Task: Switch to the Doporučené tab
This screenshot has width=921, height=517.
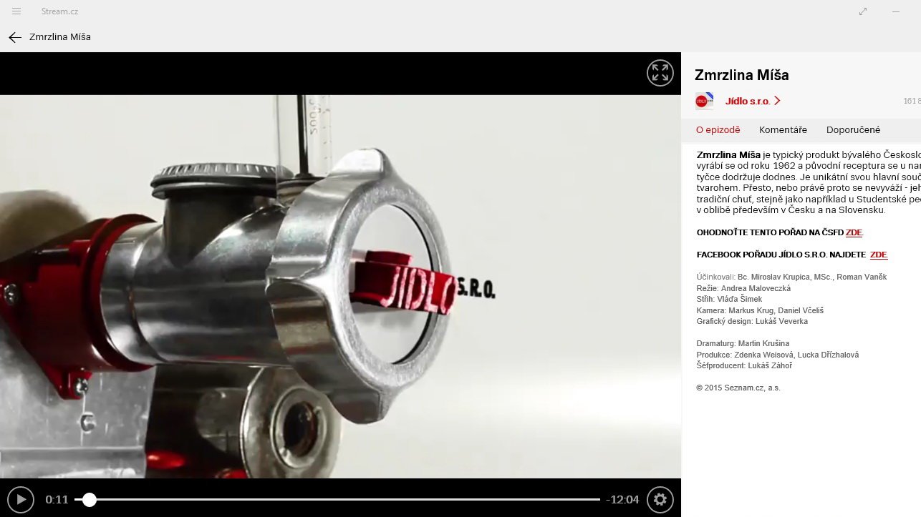Action: 853,130
